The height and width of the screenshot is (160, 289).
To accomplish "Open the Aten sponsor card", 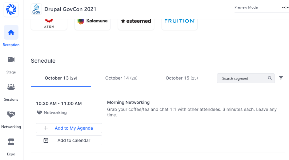I will point(49,23).
